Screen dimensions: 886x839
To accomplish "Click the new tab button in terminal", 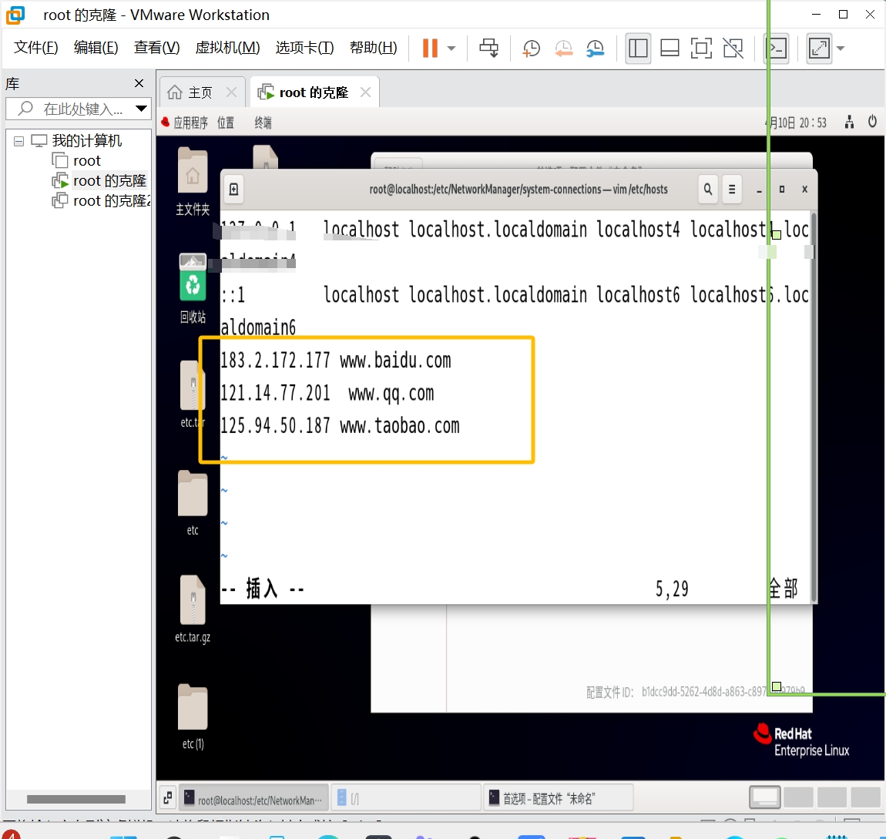I will pos(234,190).
